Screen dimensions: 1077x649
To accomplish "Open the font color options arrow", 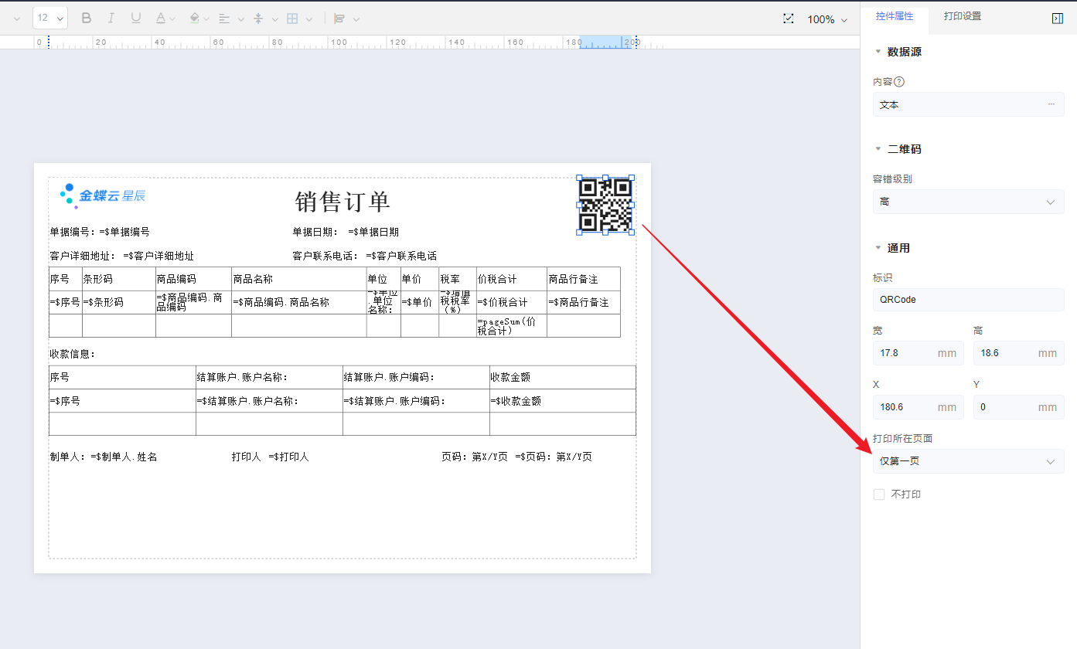I will tap(172, 19).
